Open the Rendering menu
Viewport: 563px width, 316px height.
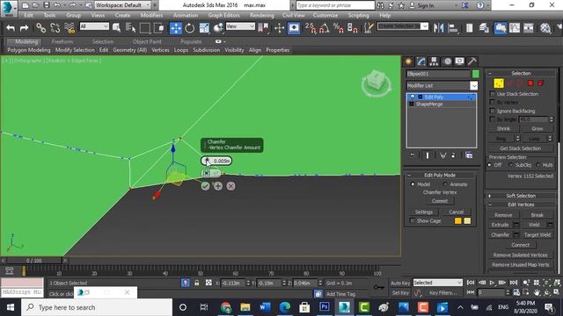(262, 16)
